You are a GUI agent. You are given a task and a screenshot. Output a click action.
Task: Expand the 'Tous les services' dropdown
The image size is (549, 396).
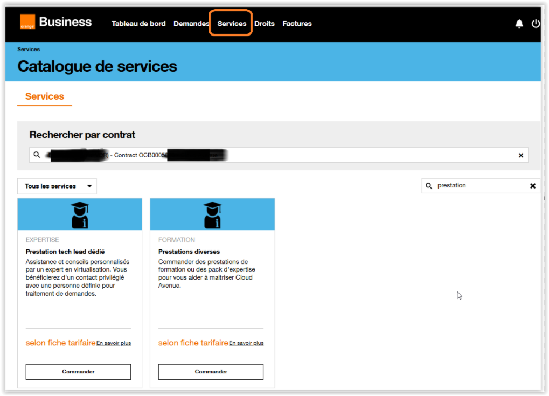[x=57, y=186]
